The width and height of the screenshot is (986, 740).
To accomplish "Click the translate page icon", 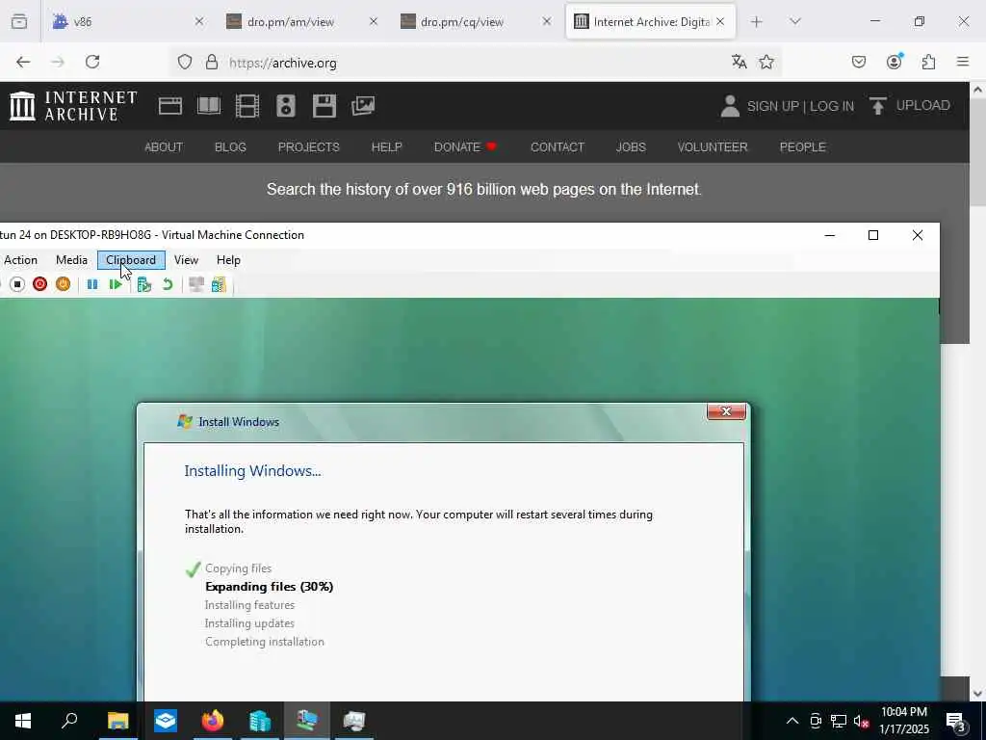I will point(739,62).
